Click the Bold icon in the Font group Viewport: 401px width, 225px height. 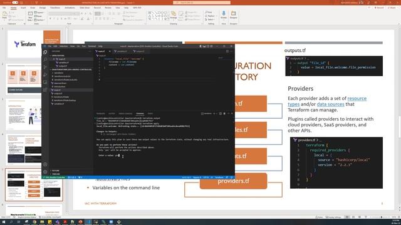(x=50, y=19)
